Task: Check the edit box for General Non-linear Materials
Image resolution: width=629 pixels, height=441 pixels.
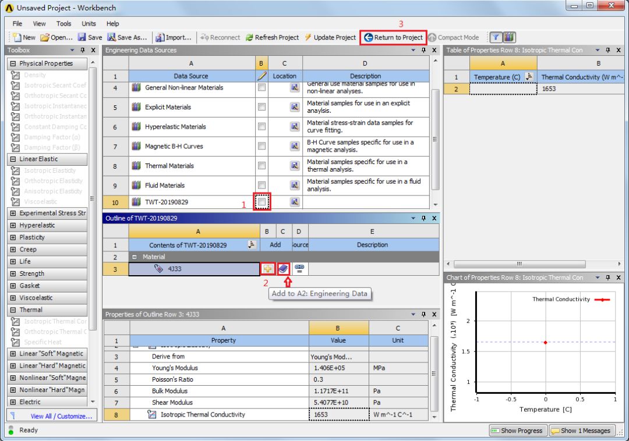Action: [x=262, y=87]
